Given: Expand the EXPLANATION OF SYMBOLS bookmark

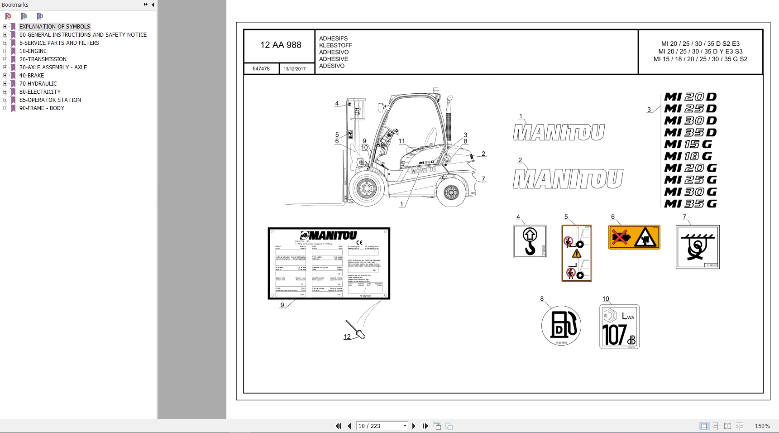Looking at the screenshot, I should 5,27.
